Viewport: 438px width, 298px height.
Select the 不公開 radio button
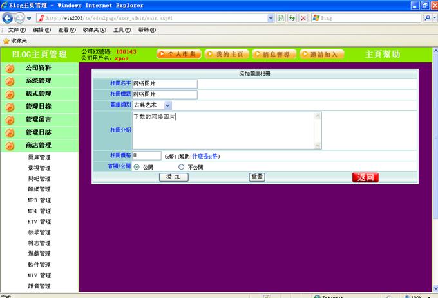pyautogui.click(x=181, y=167)
